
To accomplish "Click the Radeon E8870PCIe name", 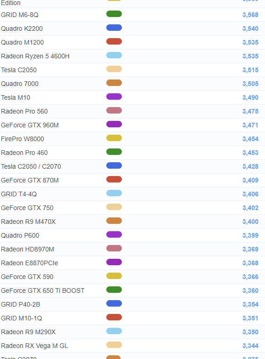I will click(29, 263).
